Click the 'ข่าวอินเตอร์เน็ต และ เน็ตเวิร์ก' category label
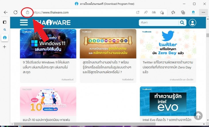209x127 pixels. click(x=181, y=80)
